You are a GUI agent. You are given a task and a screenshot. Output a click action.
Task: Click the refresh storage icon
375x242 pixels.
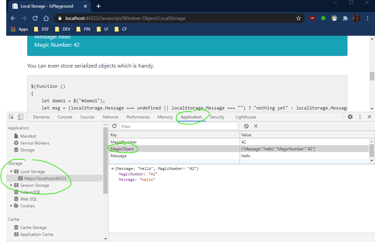pyautogui.click(x=114, y=126)
